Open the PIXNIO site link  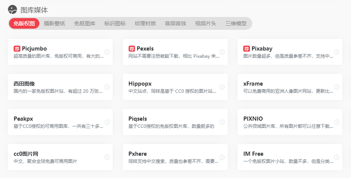point(253,119)
